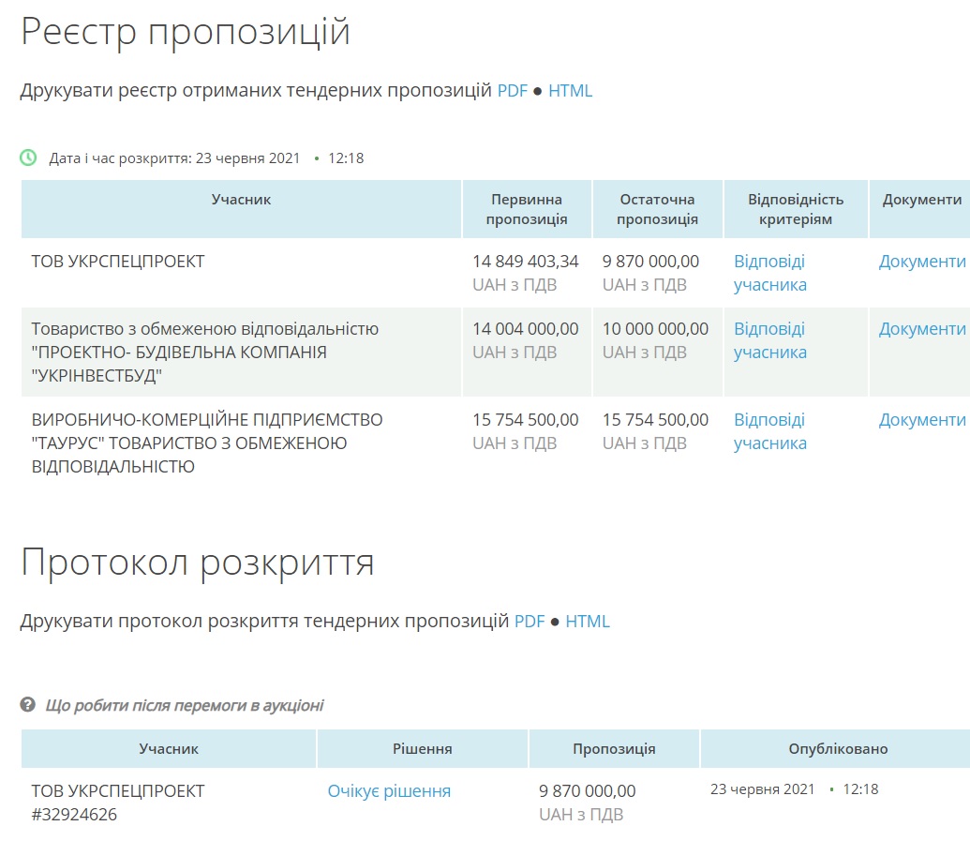Open HTML of the disclosure protocol
The width and height of the screenshot is (970, 856).
point(587,622)
